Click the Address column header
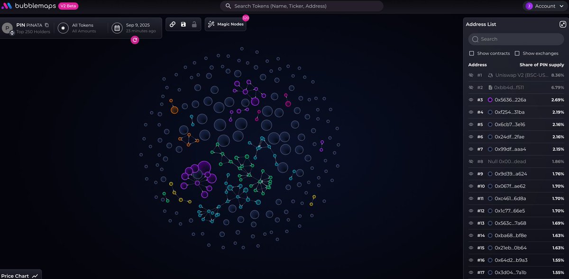Viewport: 569px width, 279px height. 477,65
